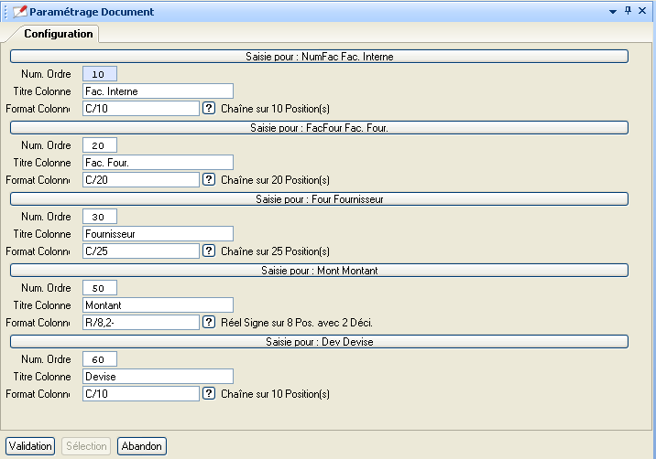Focus the Titre Colonne field with Fac. Four.
Viewport: 656px width, 459px height.
tap(158, 163)
